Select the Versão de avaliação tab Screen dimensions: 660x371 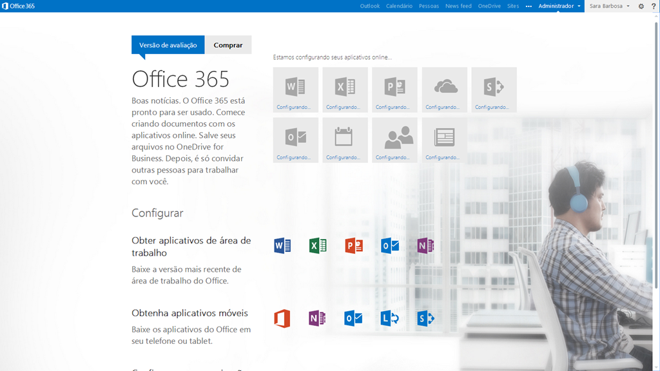point(168,45)
